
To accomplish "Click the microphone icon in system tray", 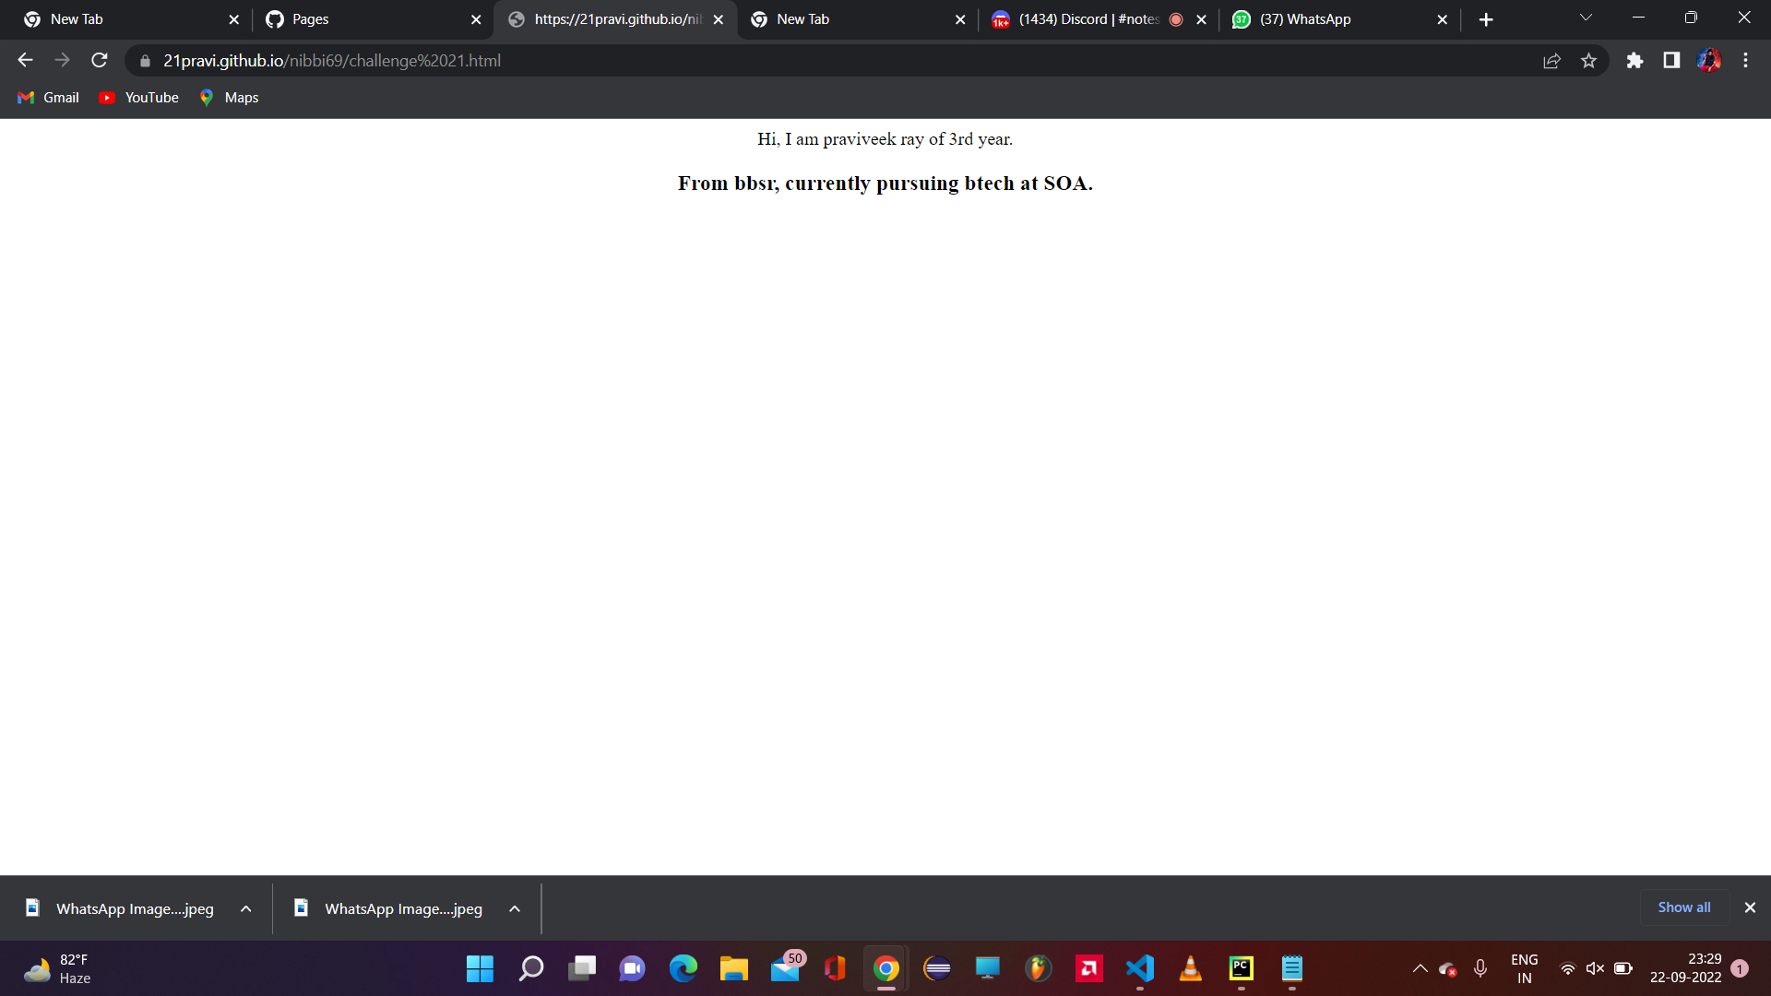I will click(x=1480, y=968).
